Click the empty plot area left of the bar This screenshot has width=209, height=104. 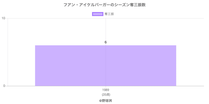click(21, 52)
